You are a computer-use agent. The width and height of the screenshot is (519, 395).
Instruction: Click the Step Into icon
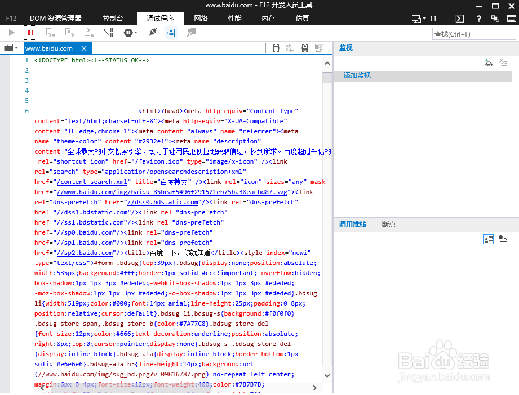coord(50,33)
